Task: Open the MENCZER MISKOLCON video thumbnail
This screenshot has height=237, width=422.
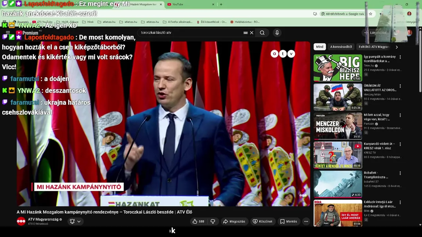Action: point(338,126)
